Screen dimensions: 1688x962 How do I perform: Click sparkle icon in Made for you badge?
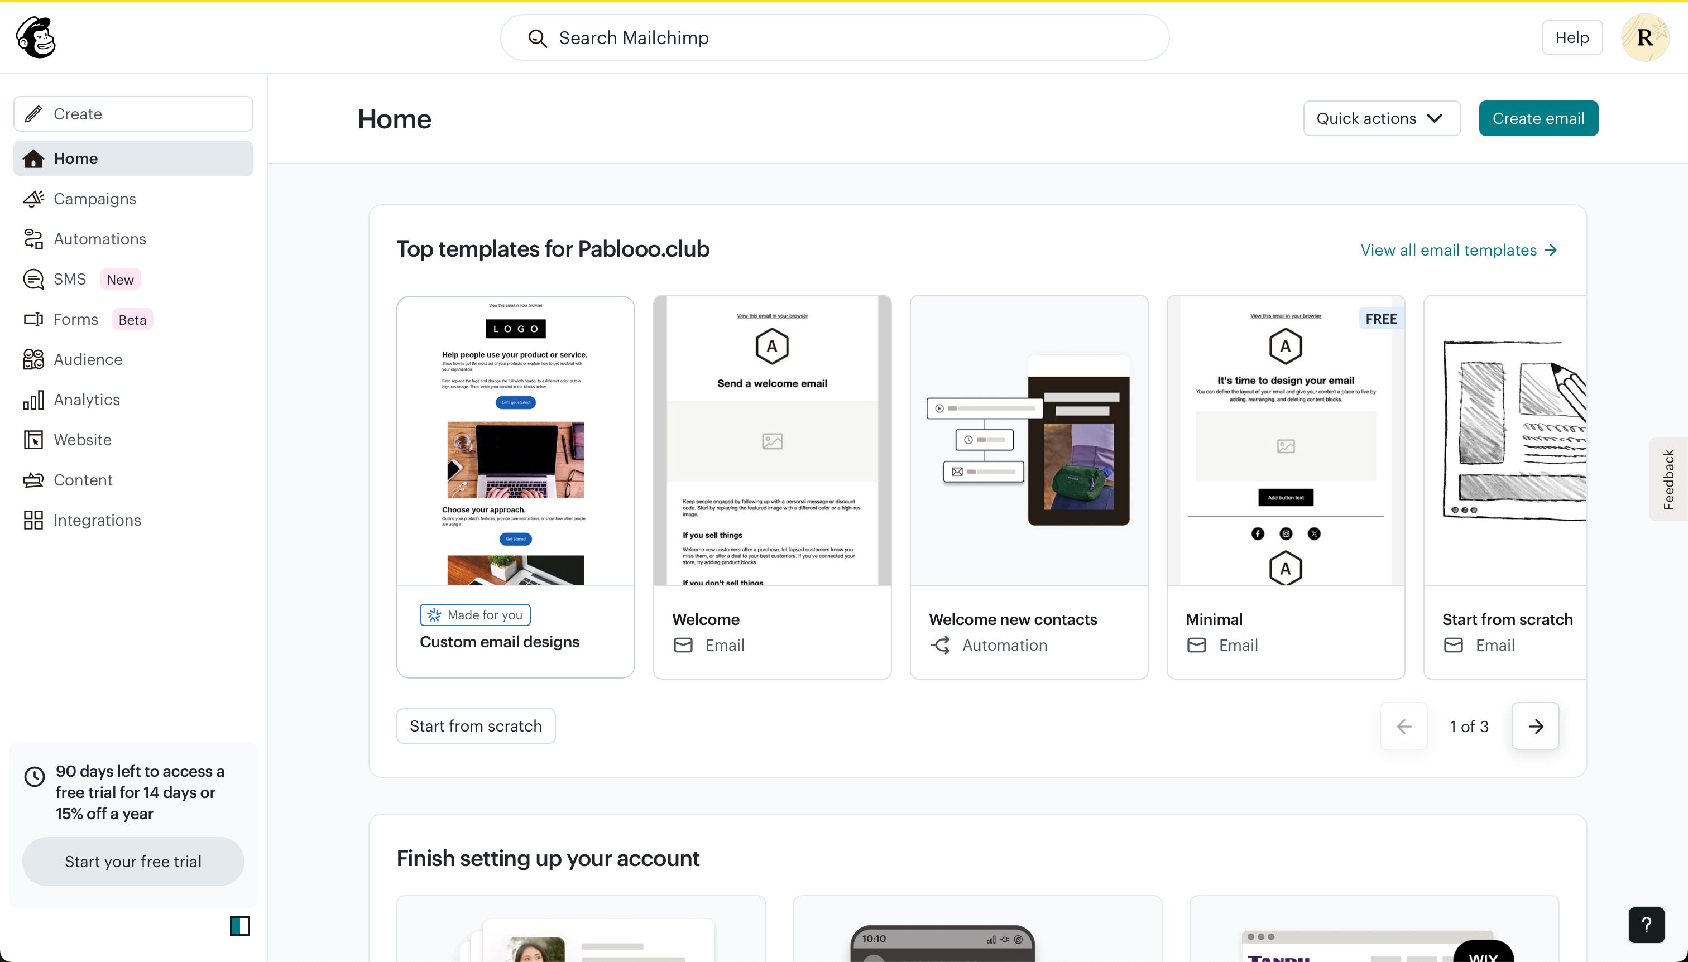(434, 615)
